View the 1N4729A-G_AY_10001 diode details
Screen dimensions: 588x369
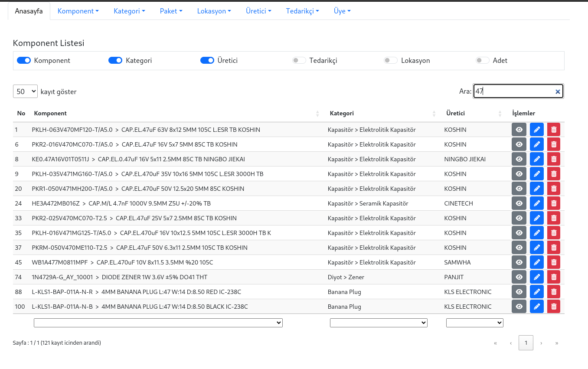(519, 277)
